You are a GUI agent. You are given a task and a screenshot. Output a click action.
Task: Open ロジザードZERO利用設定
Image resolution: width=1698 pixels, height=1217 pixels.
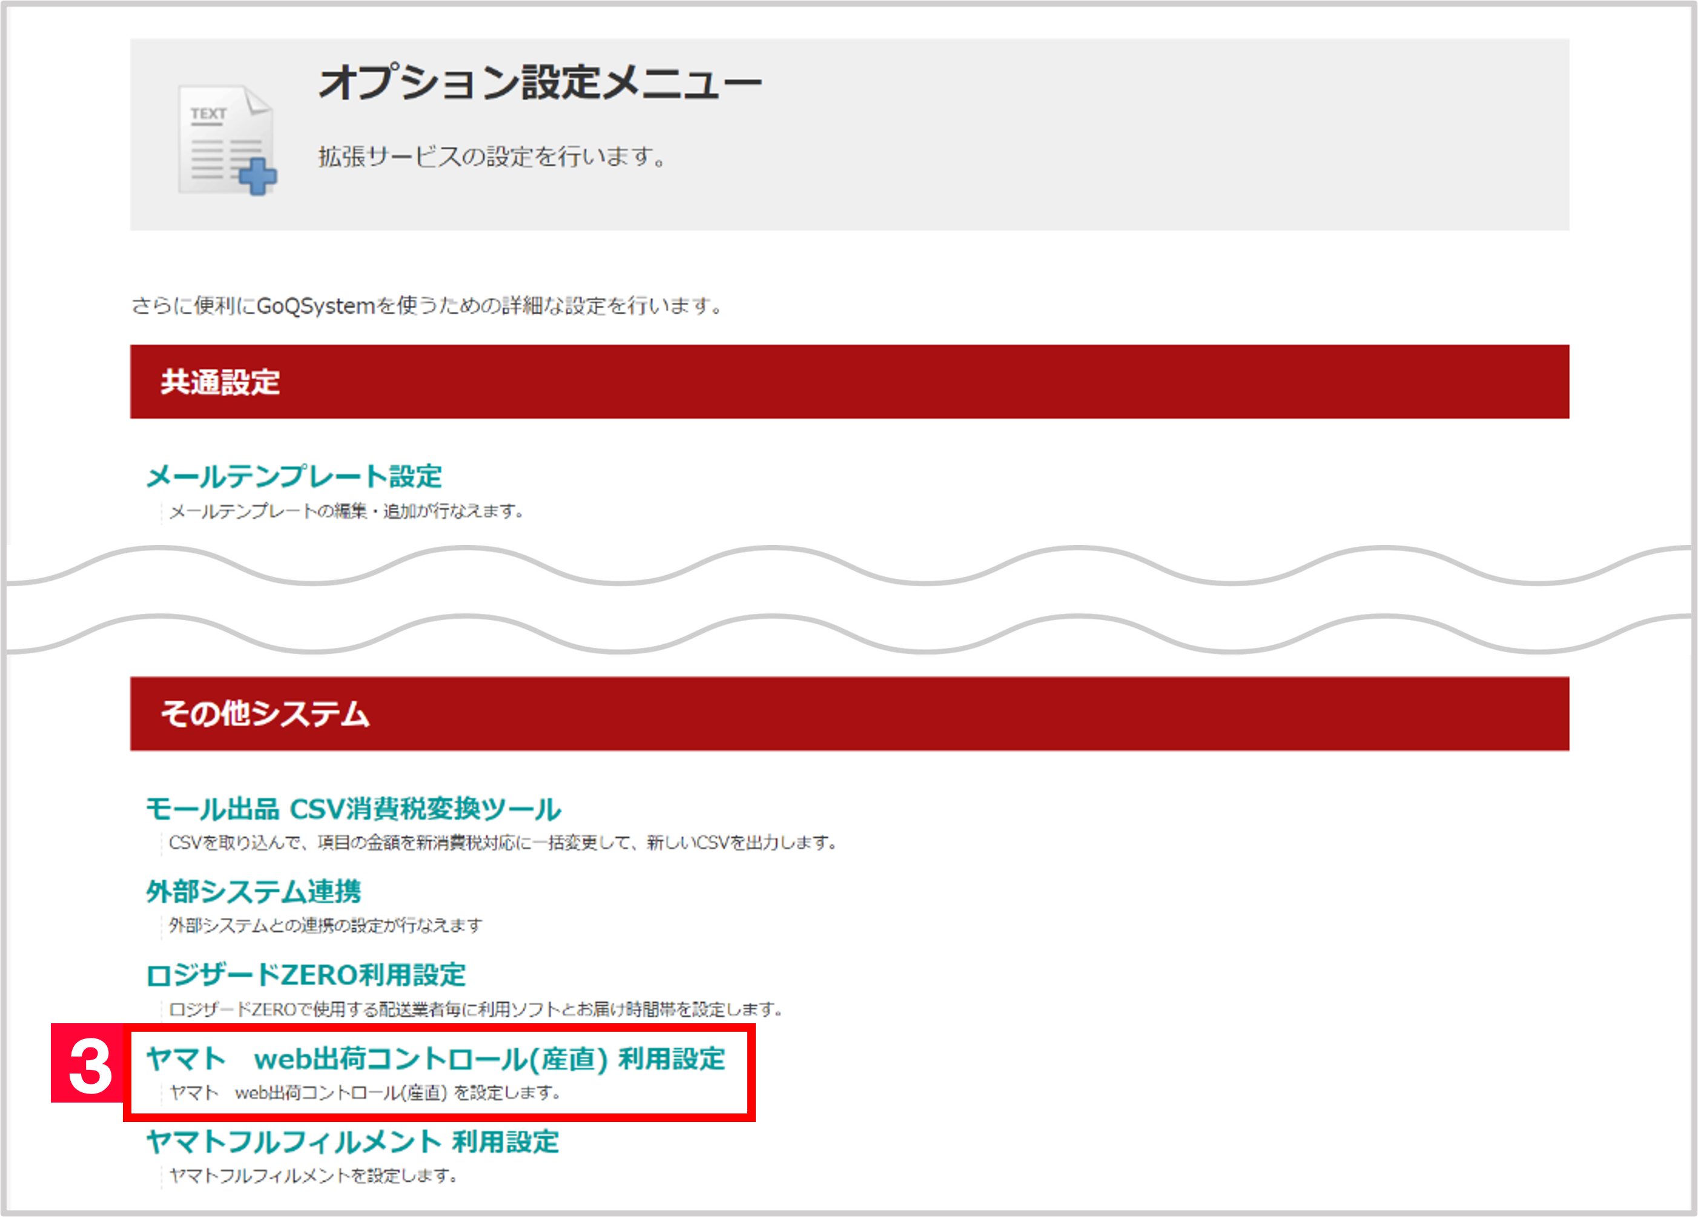[307, 974]
